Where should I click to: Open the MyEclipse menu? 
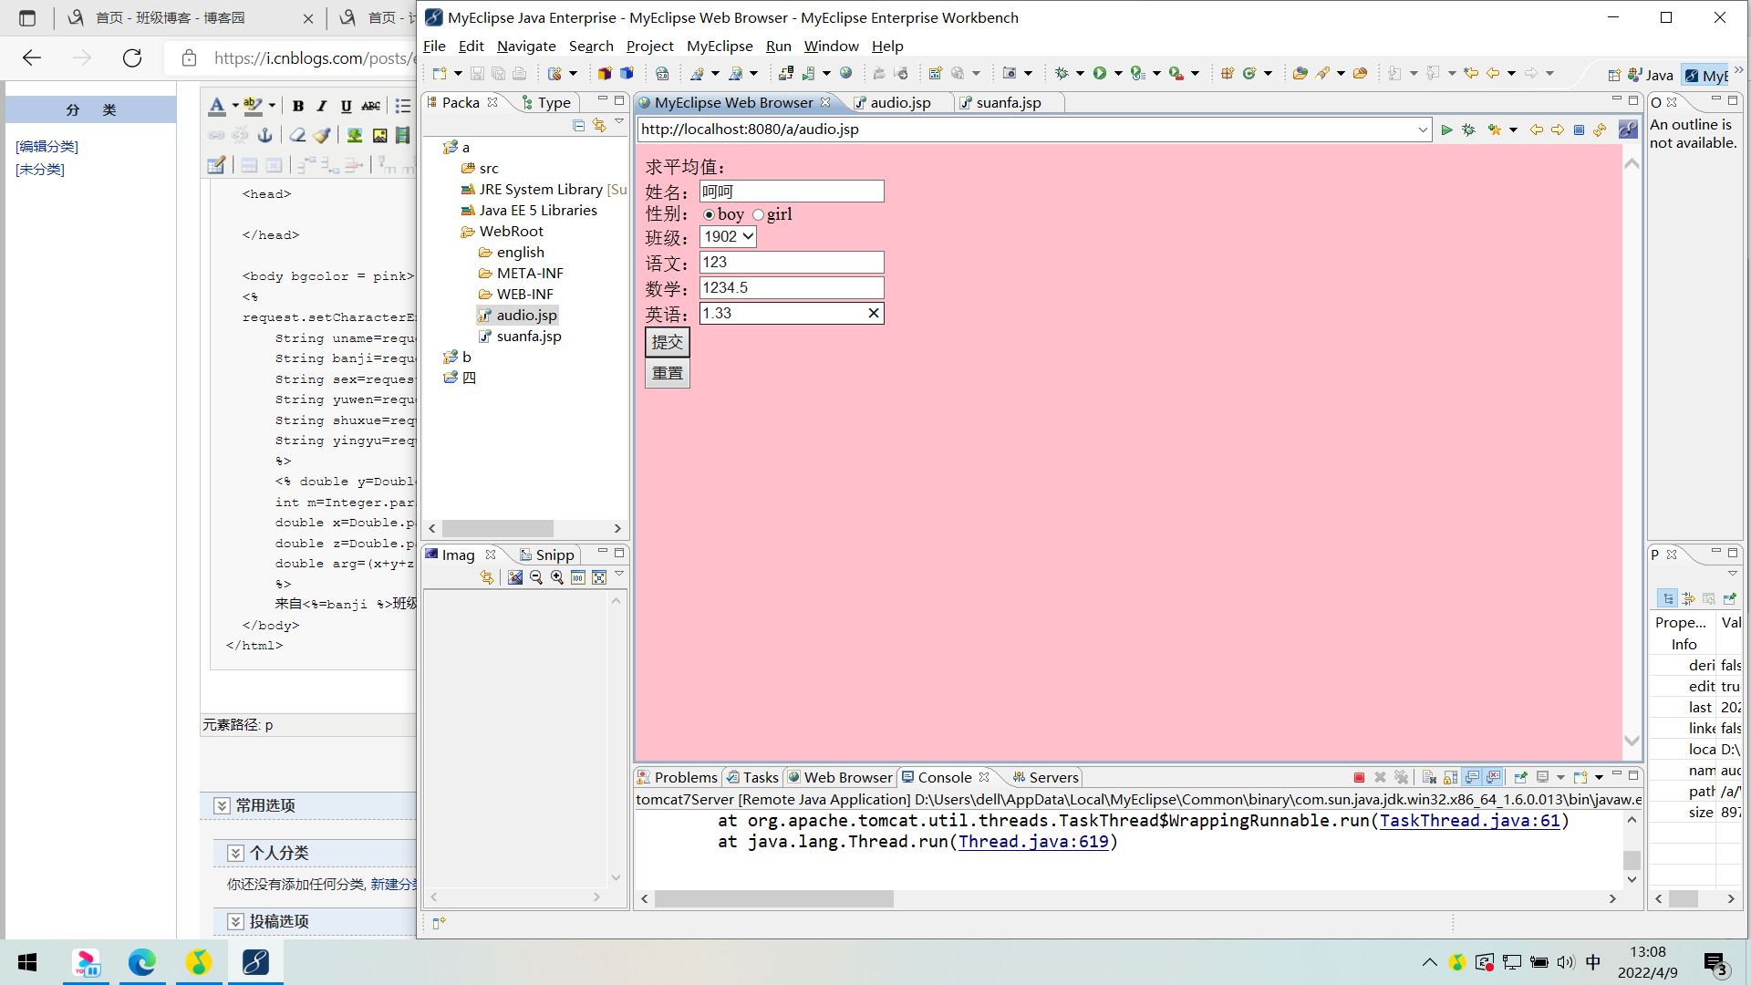(719, 46)
